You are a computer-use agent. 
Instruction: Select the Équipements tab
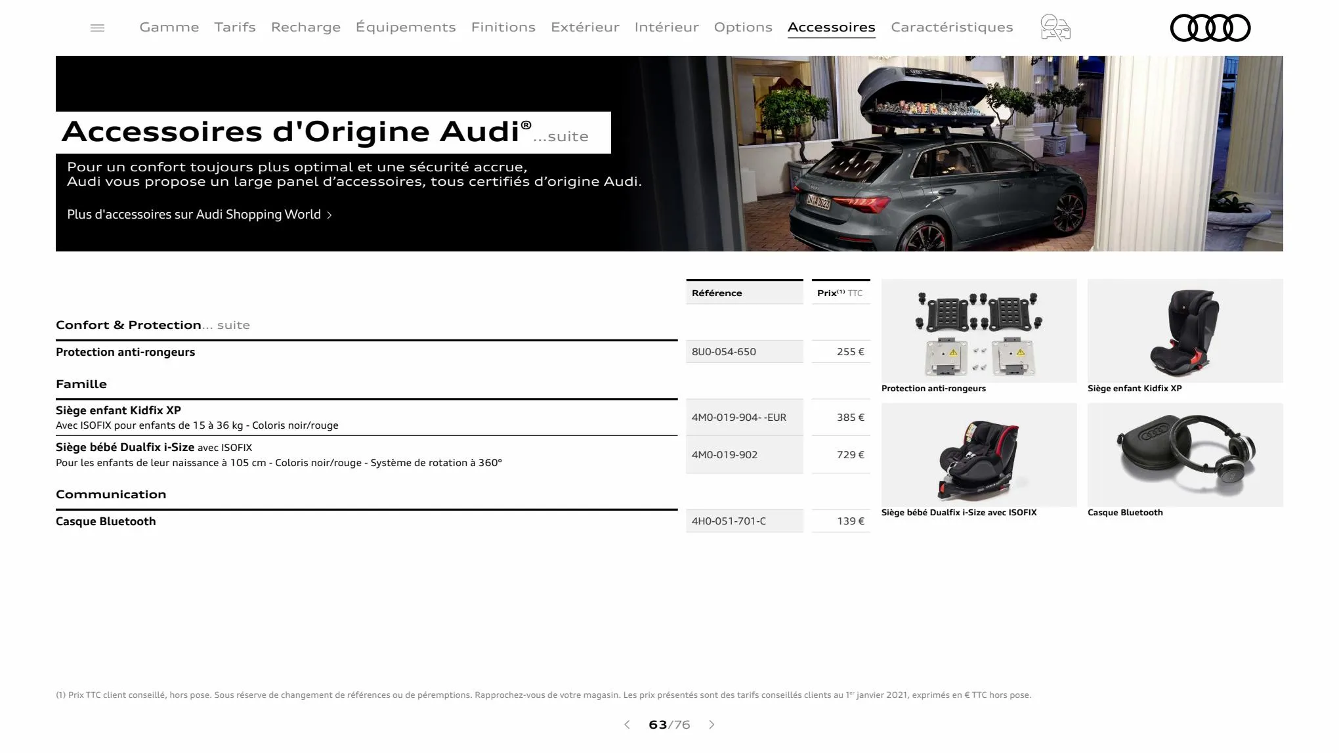[406, 28]
